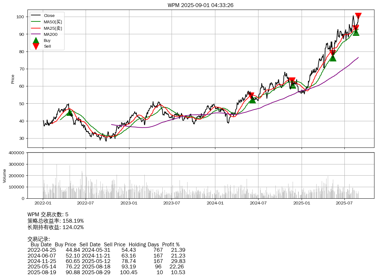Select the green buy marker near price 76

[x=333, y=58]
